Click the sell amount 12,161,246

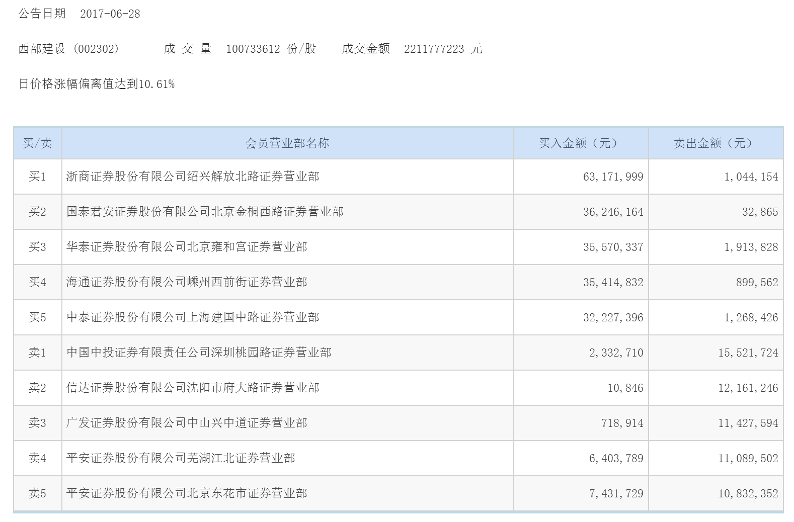(748, 388)
